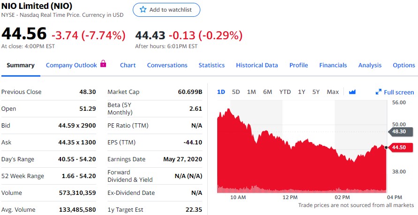Open the Financials tab

point(333,65)
